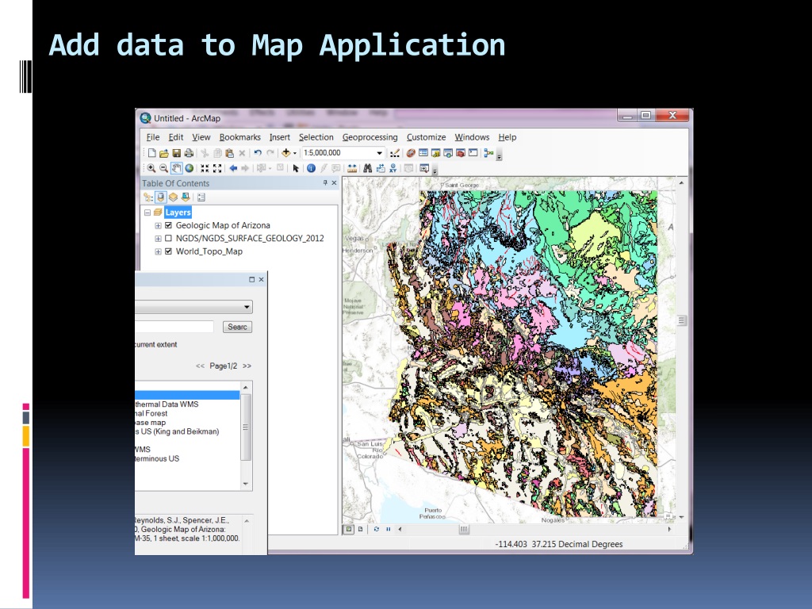Open Tools toolbar options arrow
812x609 pixels.
(x=435, y=170)
